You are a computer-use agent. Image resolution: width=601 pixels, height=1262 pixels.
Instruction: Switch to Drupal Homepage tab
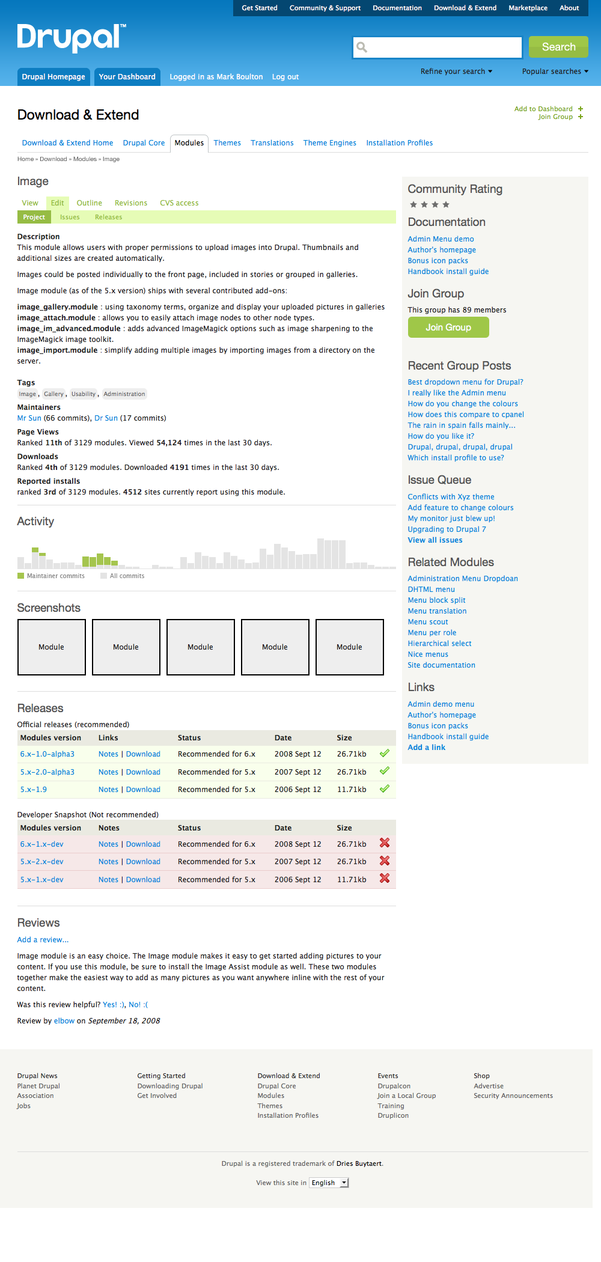(x=53, y=77)
